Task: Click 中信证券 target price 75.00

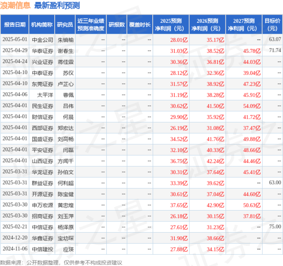Action: pos(275,227)
